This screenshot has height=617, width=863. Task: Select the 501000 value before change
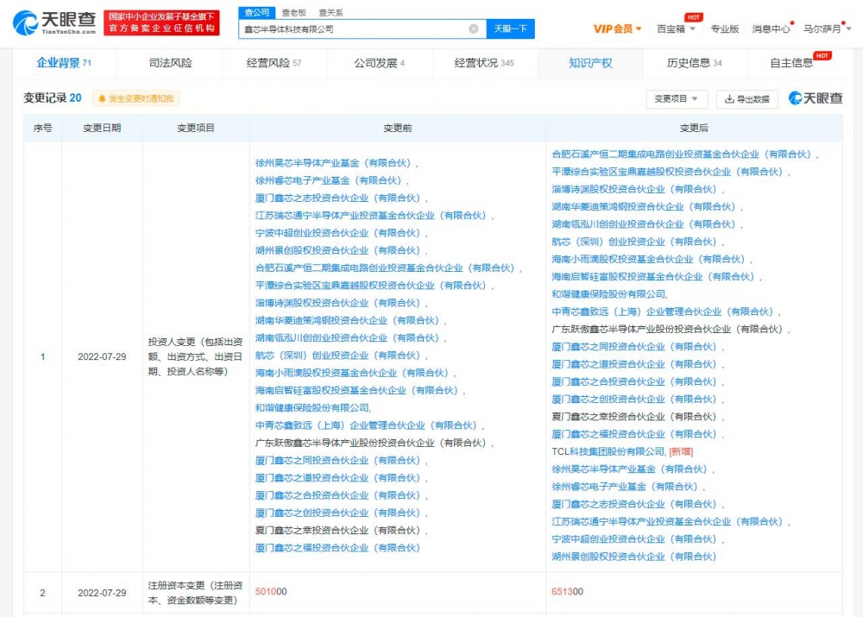(x=271, y=592)
